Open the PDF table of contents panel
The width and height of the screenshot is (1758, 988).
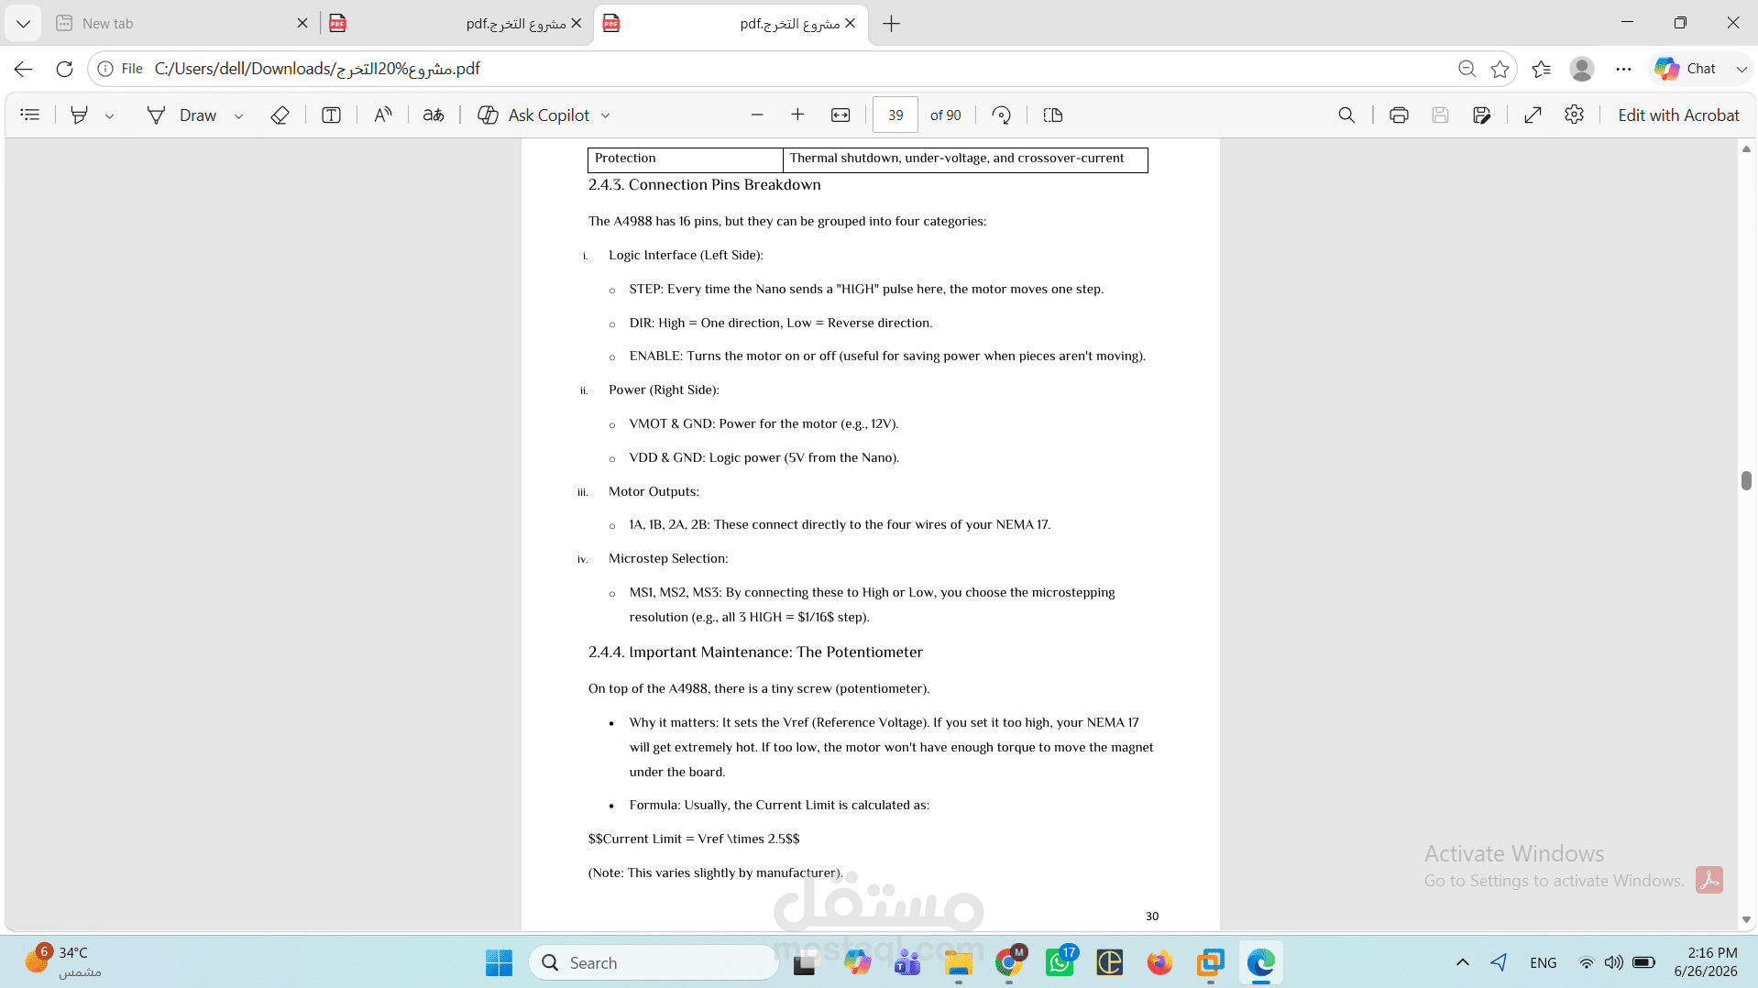tap(30, 115)
